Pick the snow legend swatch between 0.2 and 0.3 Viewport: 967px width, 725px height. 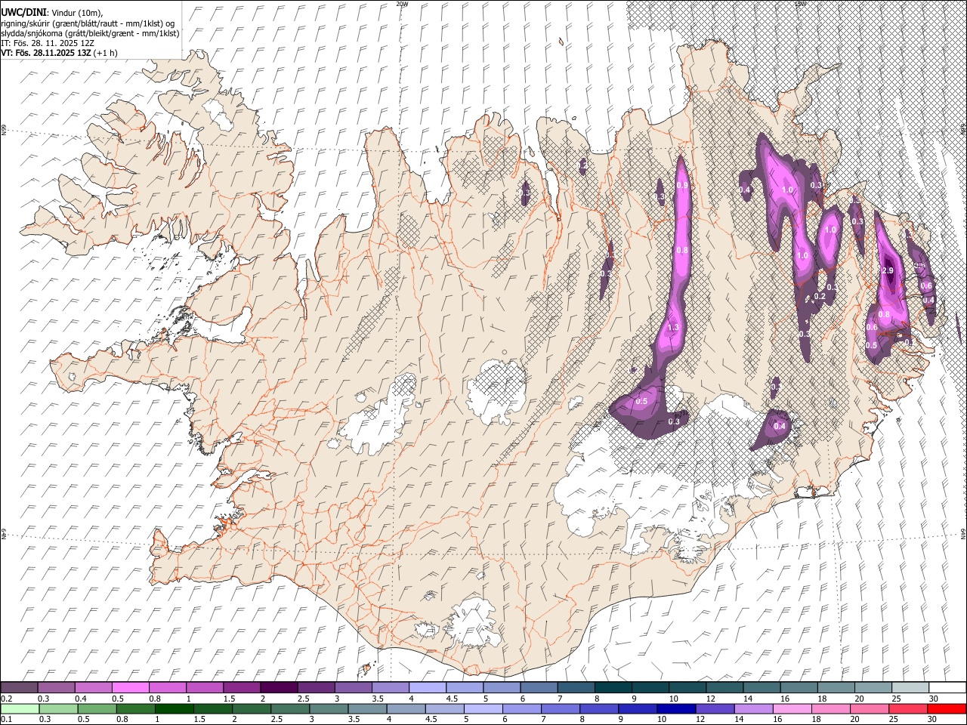tap(19, 688)
